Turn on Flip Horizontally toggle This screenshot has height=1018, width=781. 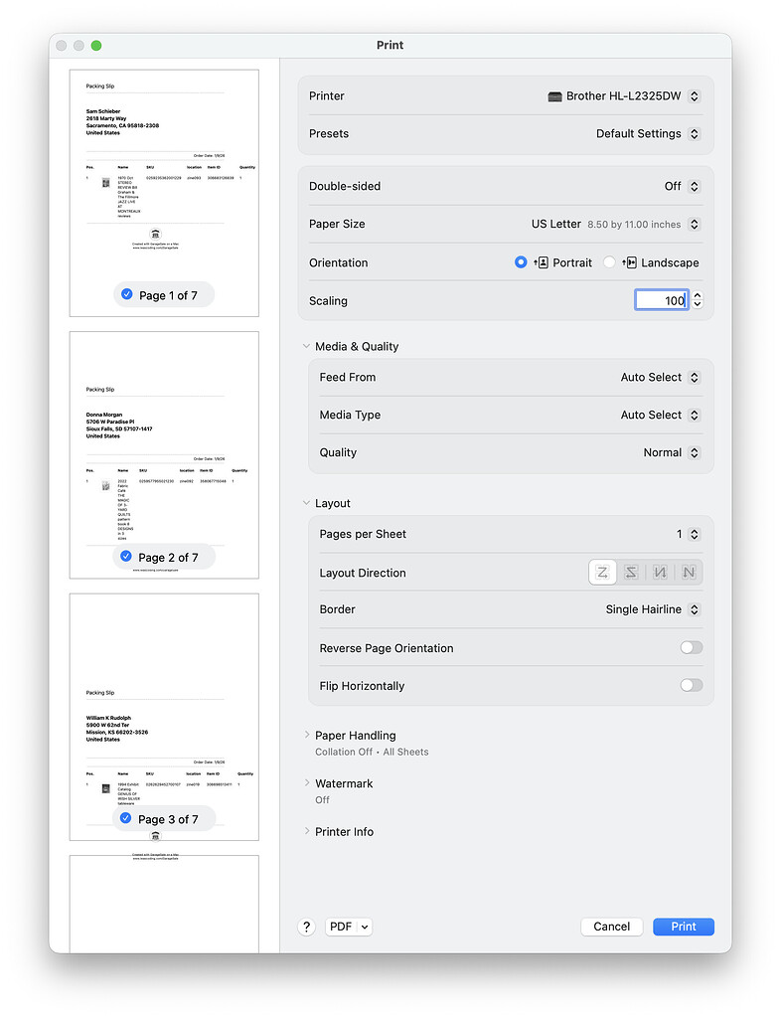[691, 686]
